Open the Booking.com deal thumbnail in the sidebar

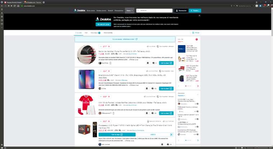coord(181,49)
